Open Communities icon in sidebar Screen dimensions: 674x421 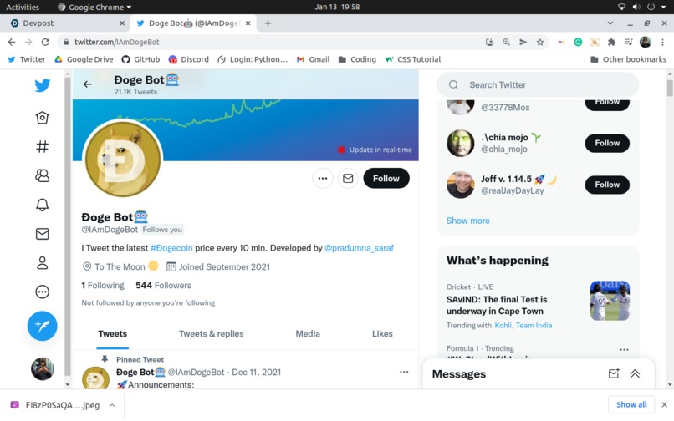pos(42,175)
